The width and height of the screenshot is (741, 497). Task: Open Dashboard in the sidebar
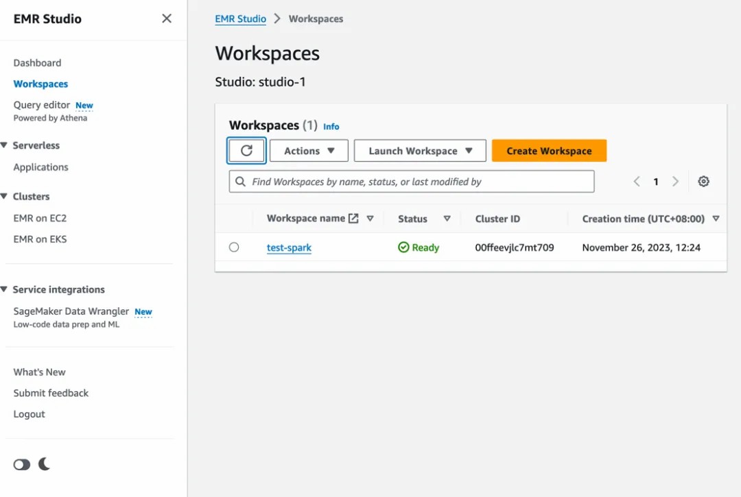pyautogui.click(x=37, y=62)
